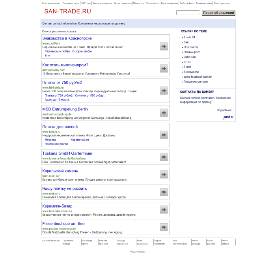Select Фото природы in top navigation
This screenshot has height=254, width=276.
point(222,3)
